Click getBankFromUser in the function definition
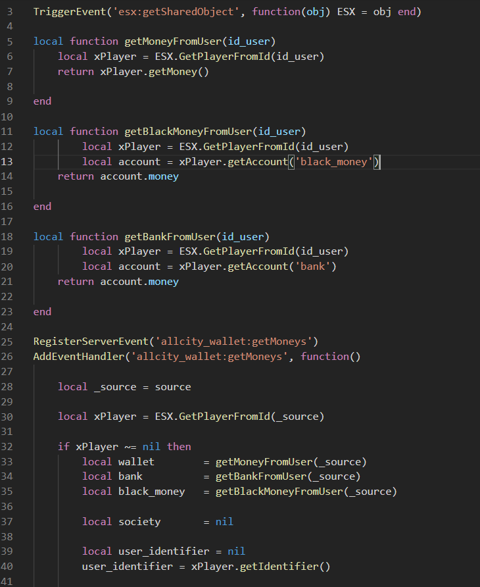The height and width of the screenshot is (587, 480). [170, 237]
